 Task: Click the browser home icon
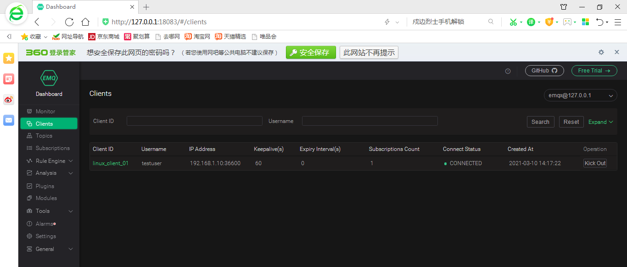(85, 22)
